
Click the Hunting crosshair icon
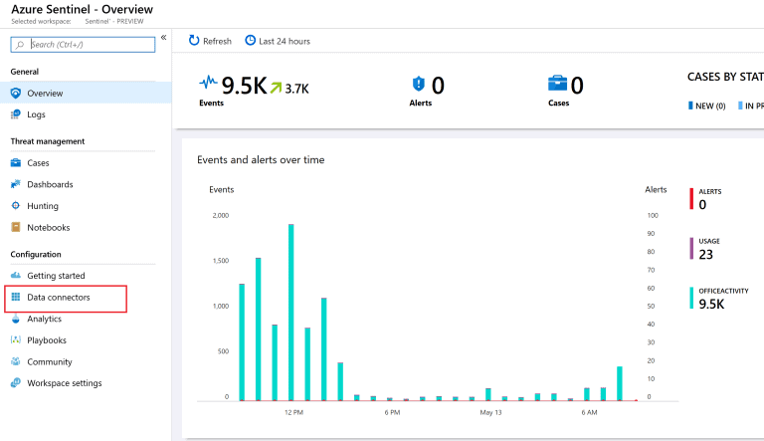click(16, 206)
